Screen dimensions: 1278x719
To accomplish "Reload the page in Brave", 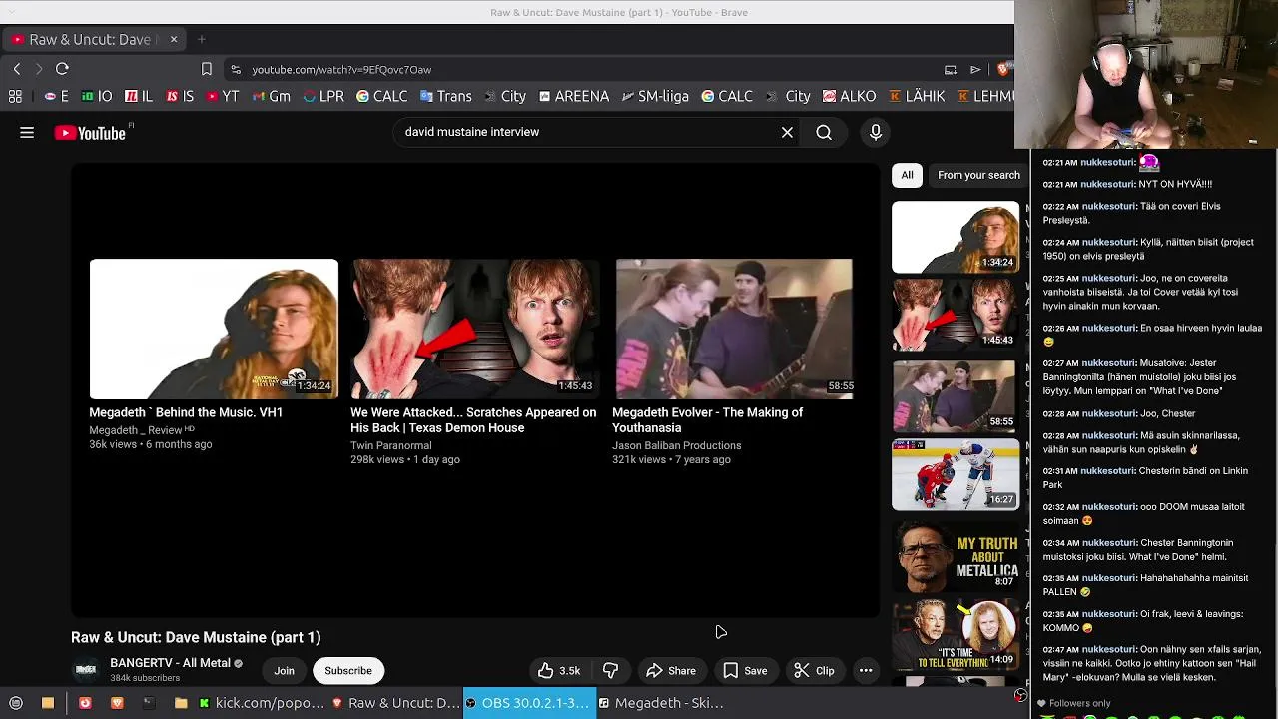I will [x=62, y=69].
